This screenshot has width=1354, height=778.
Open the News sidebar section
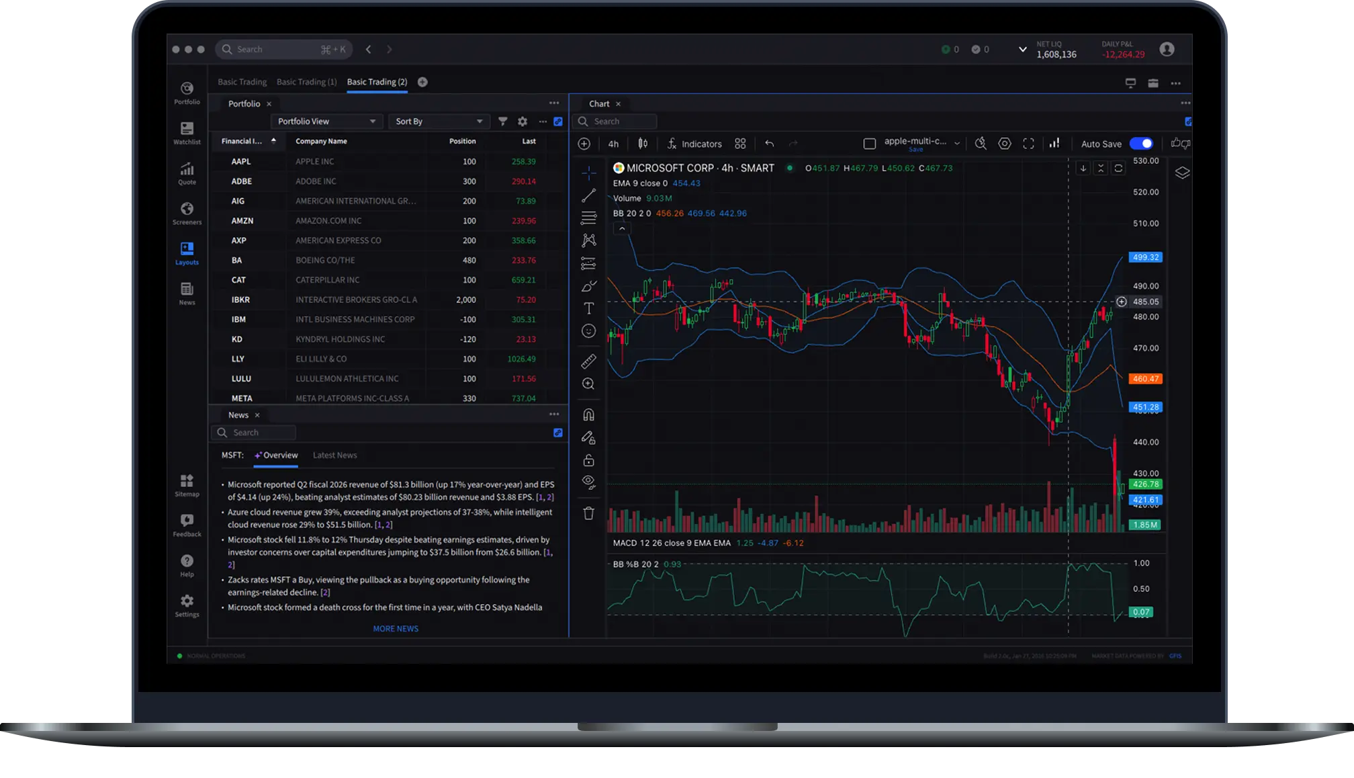tap(187, 294)
